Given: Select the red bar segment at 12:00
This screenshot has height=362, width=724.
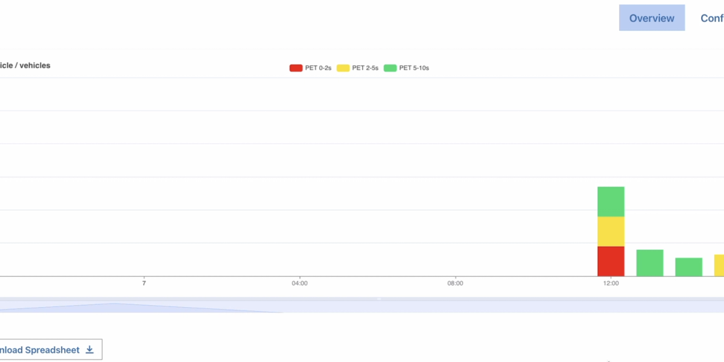Looking at the screenshot, I should coord(611,261).
